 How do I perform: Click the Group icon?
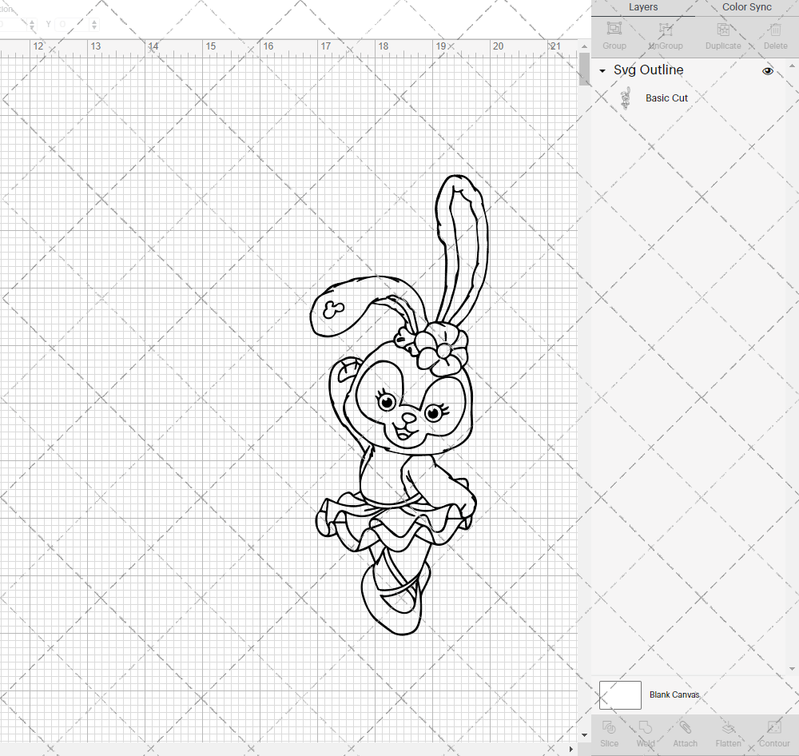click(x=614, y=29)
